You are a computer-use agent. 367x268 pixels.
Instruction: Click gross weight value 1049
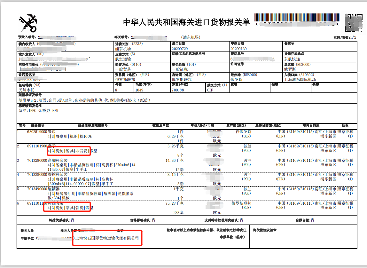[139, 90]
